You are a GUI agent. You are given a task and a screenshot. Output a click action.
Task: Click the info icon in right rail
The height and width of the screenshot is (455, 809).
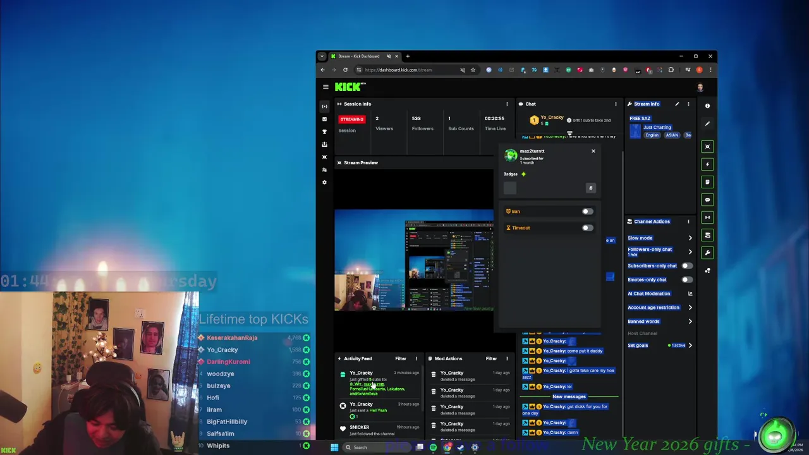tap(707, 106)
